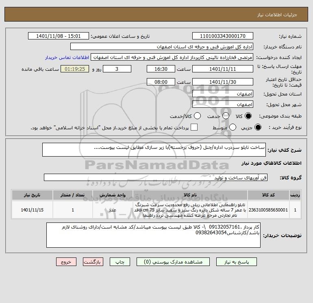This screenshot has width=313, height=303.
Task: Click the خروج exit button
Action: coord(66,262)
